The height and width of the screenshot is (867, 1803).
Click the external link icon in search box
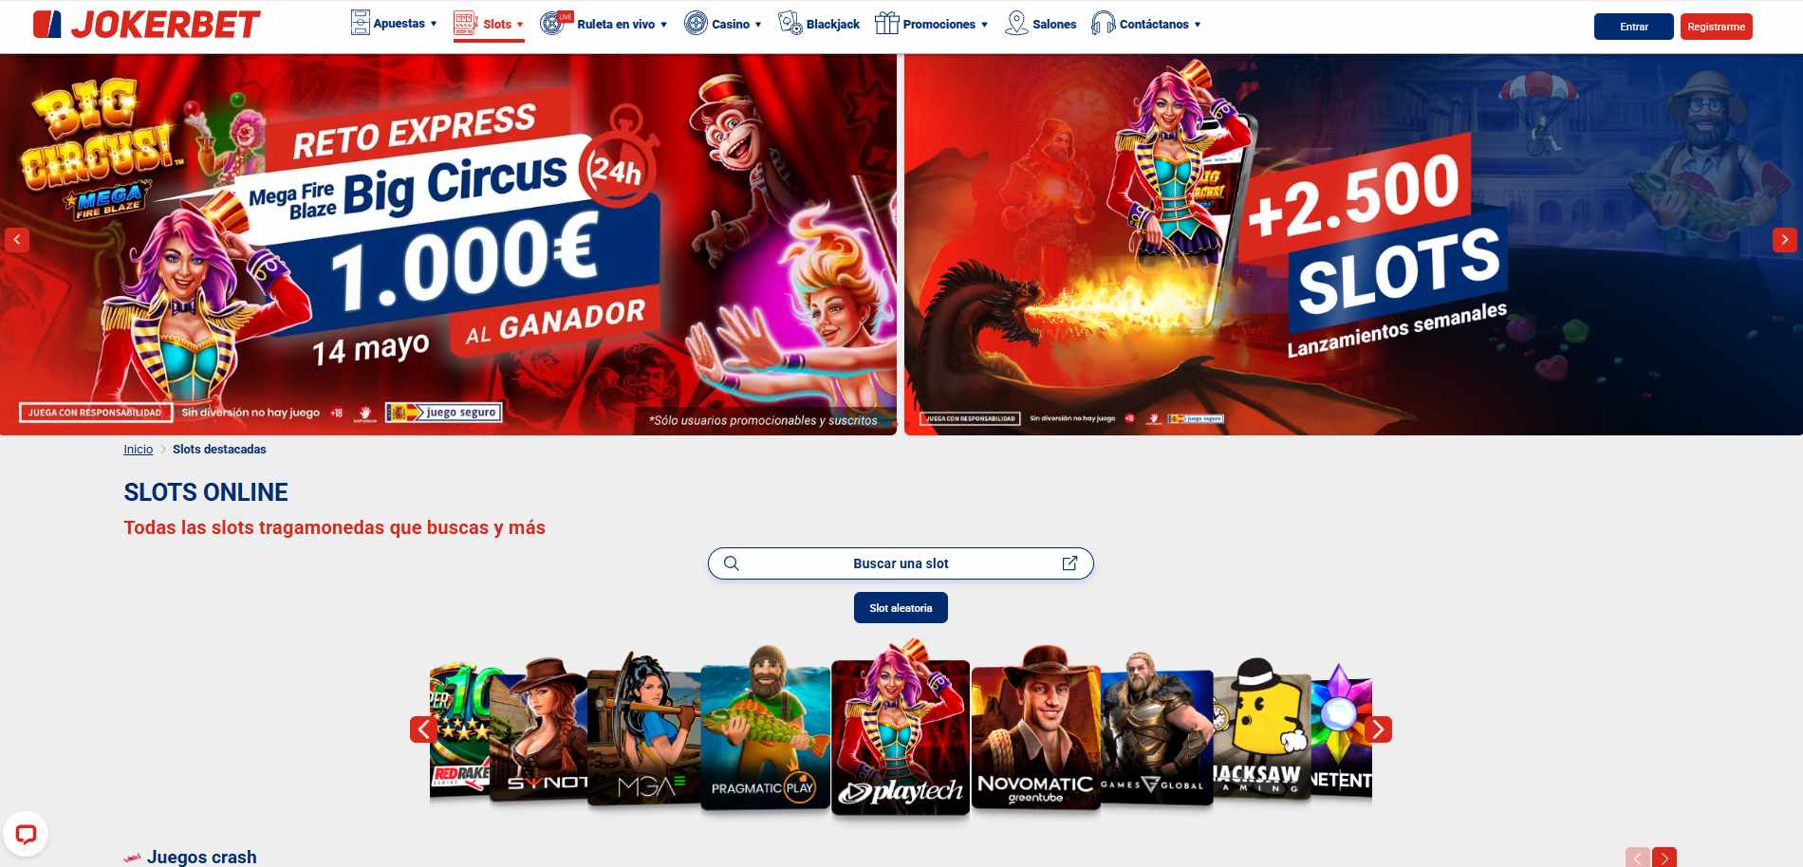(1069, 563)
